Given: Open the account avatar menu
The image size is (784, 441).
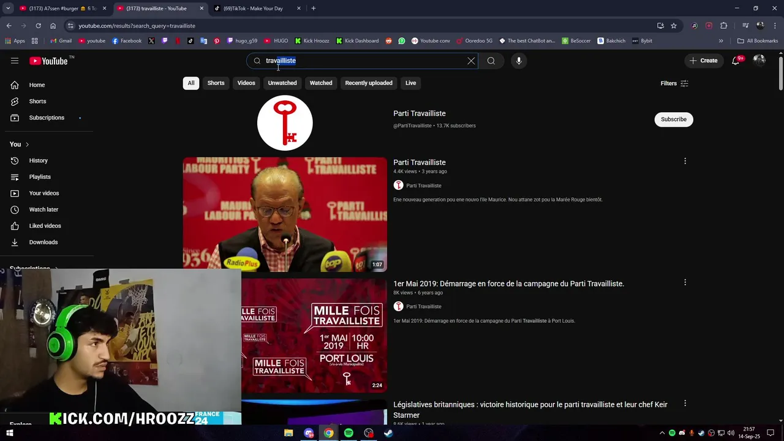Looking at the screenshot, I should (759, 60).
